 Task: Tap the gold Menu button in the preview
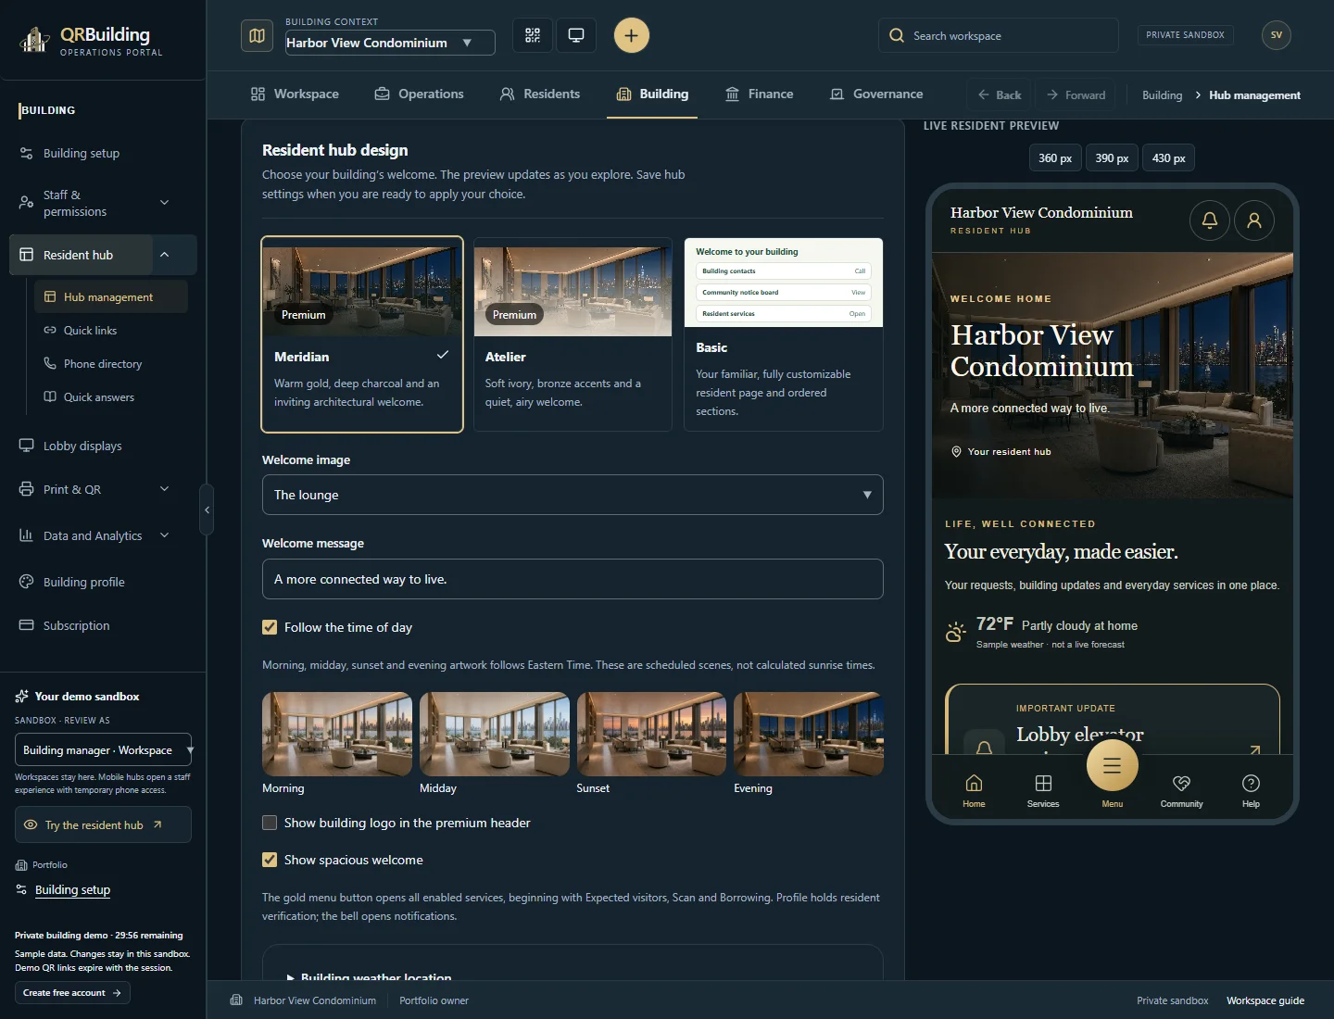pos(1112,765)
